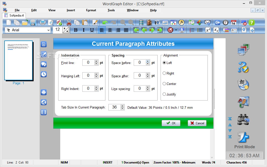Select Justify alignment radio button

[x=164, y=94]
